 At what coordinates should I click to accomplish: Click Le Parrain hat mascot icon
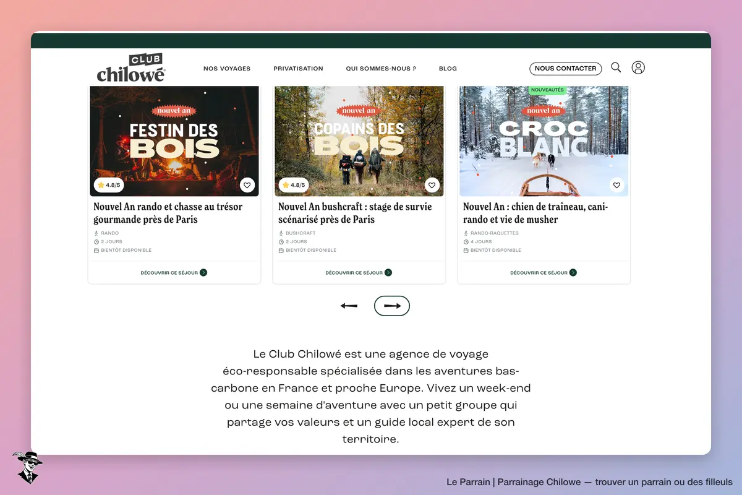coord(27,467)
